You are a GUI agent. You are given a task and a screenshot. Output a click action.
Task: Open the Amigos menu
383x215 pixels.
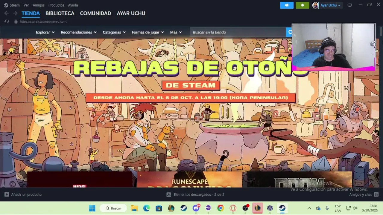[x=39, y=5]
